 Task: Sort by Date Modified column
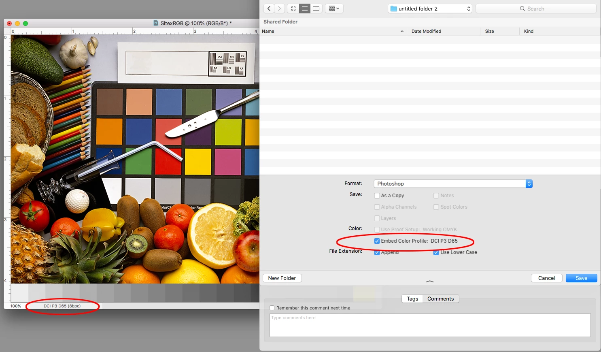[x=444, y=31]
